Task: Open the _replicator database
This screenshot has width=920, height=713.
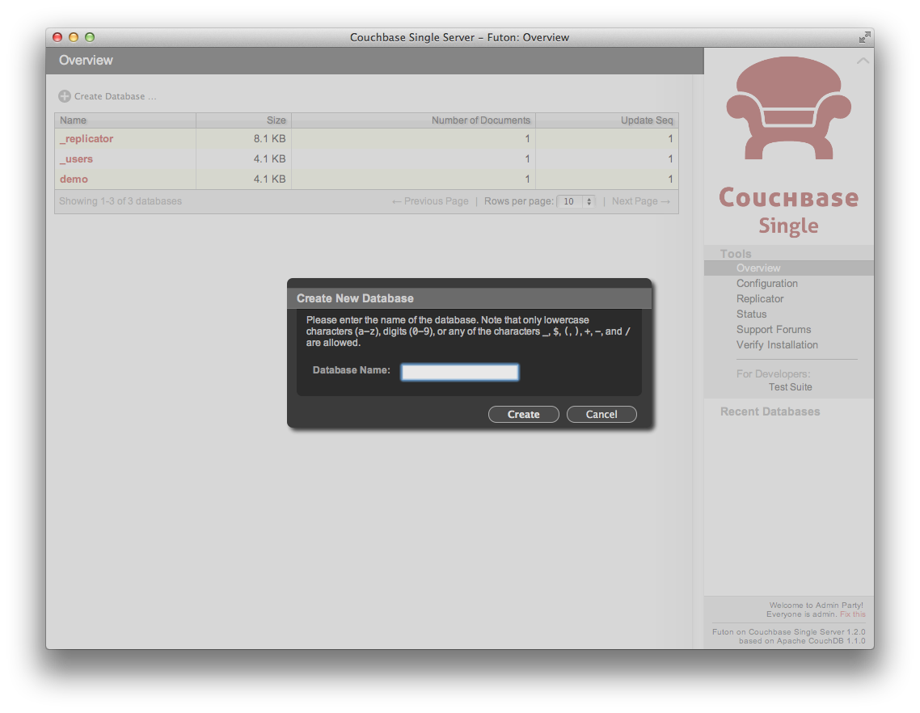Action: 87,139
